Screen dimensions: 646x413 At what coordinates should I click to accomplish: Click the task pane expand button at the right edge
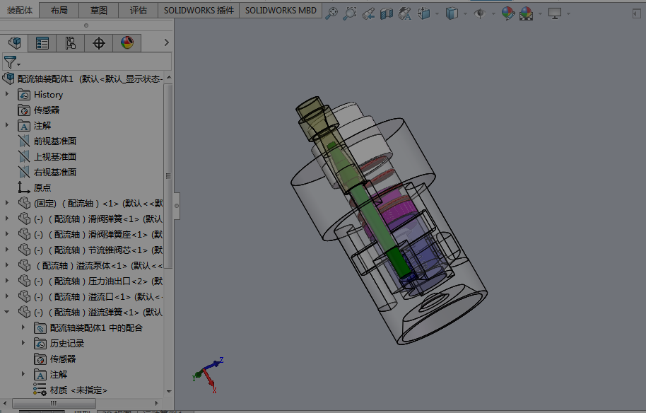click(635, 13)
